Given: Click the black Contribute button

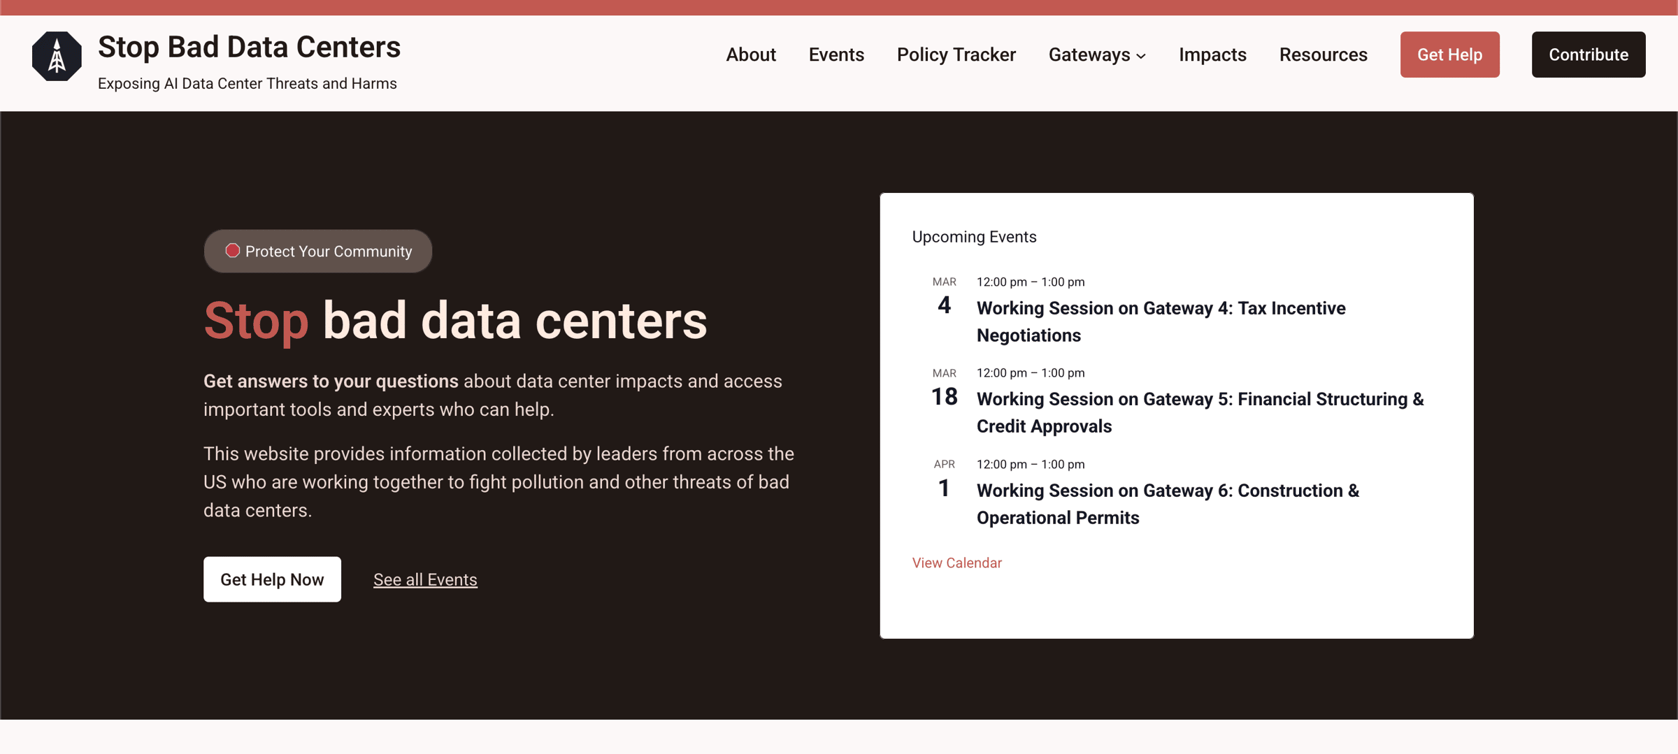Looking at the screenshot, I should point(1588,55).
